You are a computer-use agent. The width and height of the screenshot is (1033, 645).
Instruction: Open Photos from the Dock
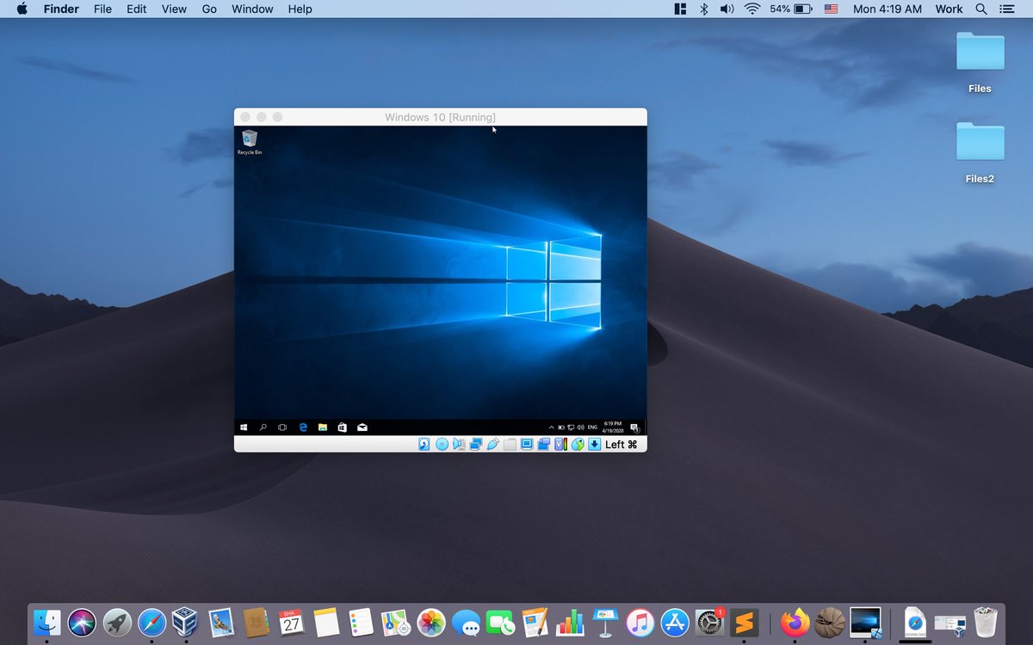click(430, 622)
